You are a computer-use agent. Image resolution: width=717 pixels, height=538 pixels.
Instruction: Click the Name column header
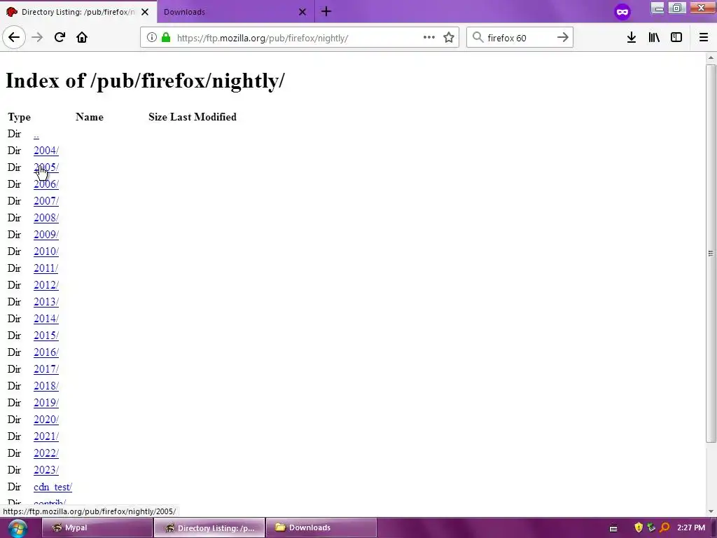90,117
